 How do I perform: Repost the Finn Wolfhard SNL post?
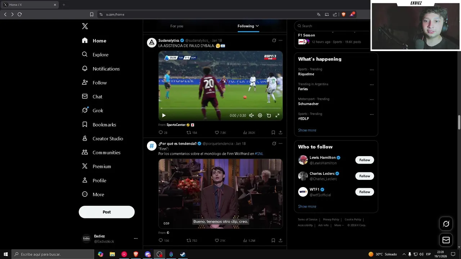pos(192,240)
